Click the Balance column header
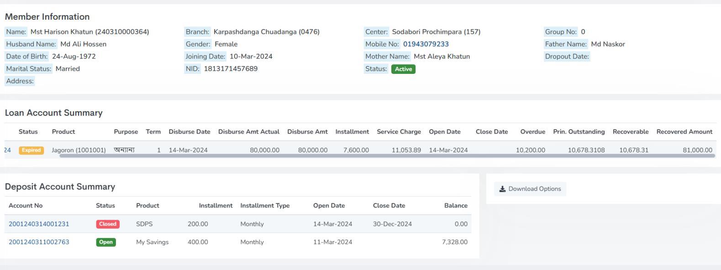This screenshot has height=270, width=721. [x=456, y=206]
